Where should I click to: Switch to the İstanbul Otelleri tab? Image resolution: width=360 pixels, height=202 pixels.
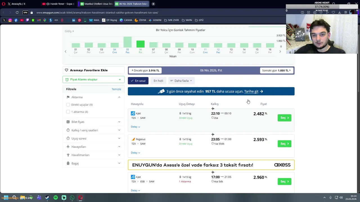(x=96, y=4)
